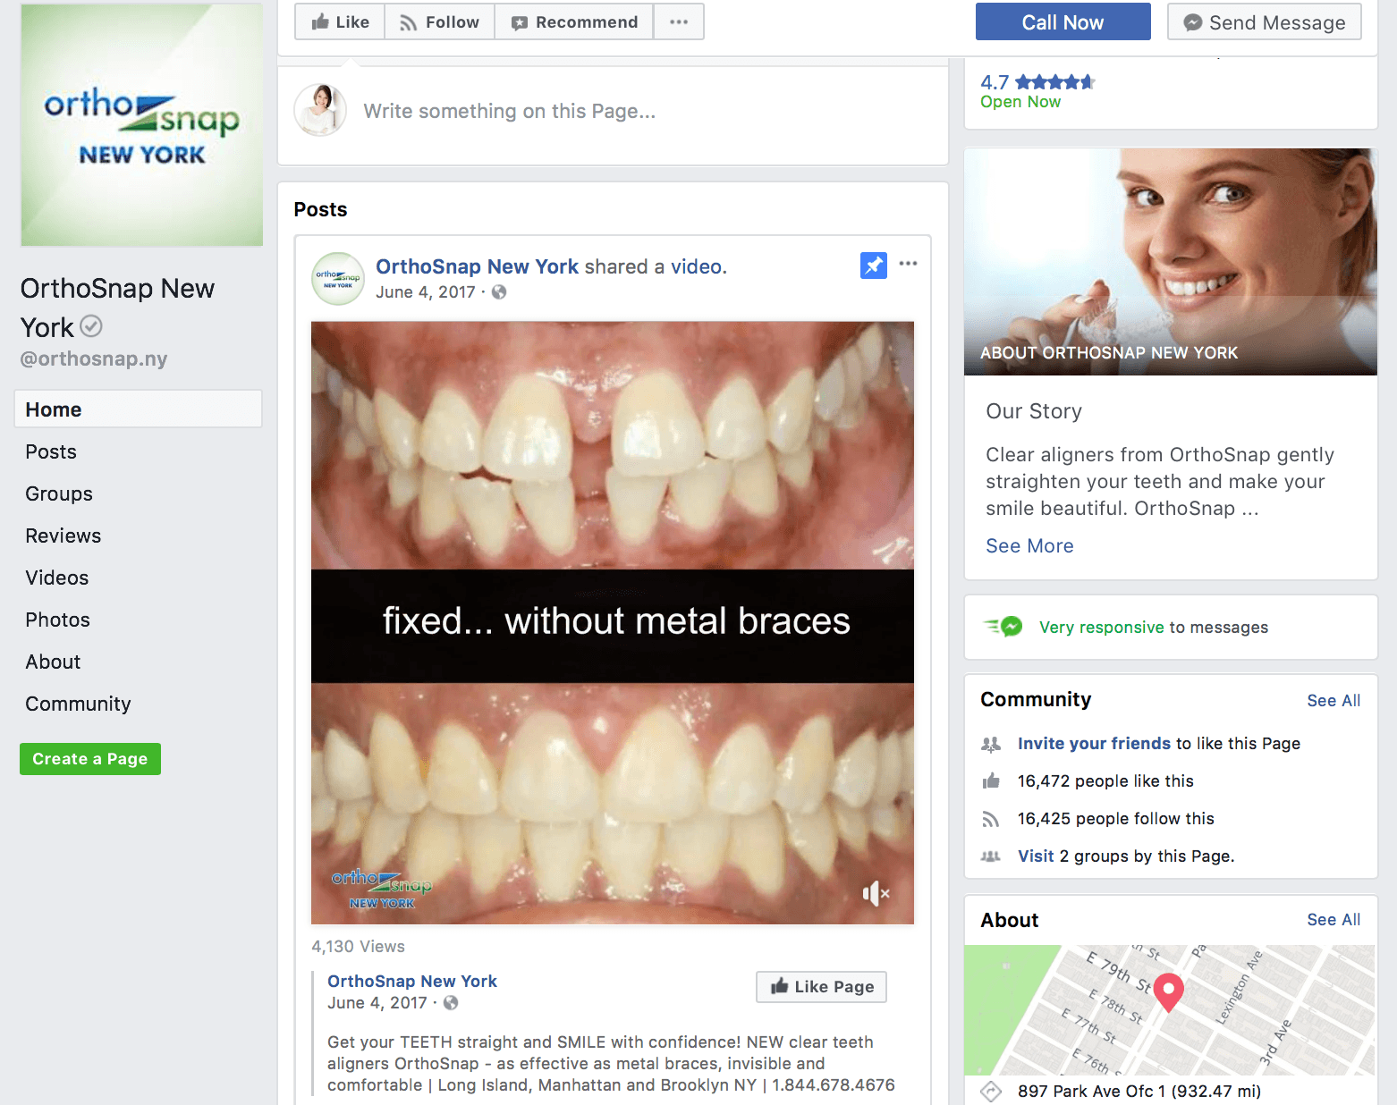Click '4,130 Views' count text
This screenshot has height=1105, width=1397.
(x=358, y=947)
